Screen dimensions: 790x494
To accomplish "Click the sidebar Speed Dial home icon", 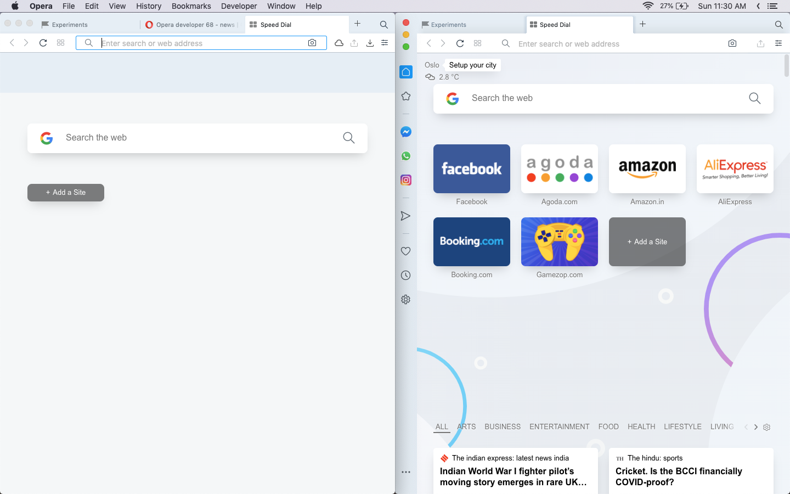I will point(406,72).
